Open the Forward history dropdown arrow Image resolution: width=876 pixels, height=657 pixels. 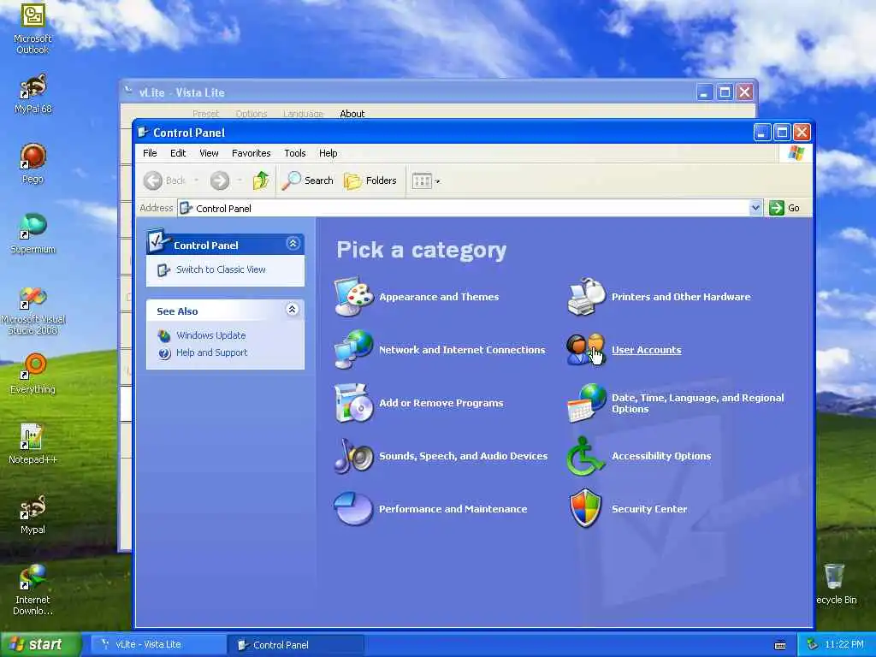240,181
